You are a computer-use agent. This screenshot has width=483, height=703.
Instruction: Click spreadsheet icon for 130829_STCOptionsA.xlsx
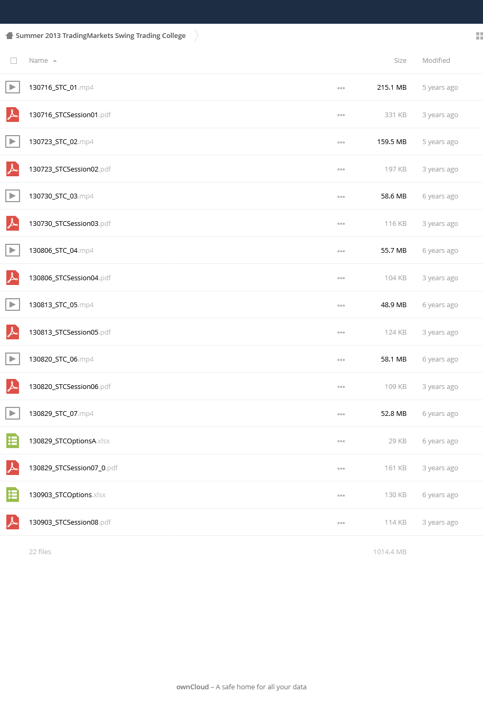coord(13,441)
